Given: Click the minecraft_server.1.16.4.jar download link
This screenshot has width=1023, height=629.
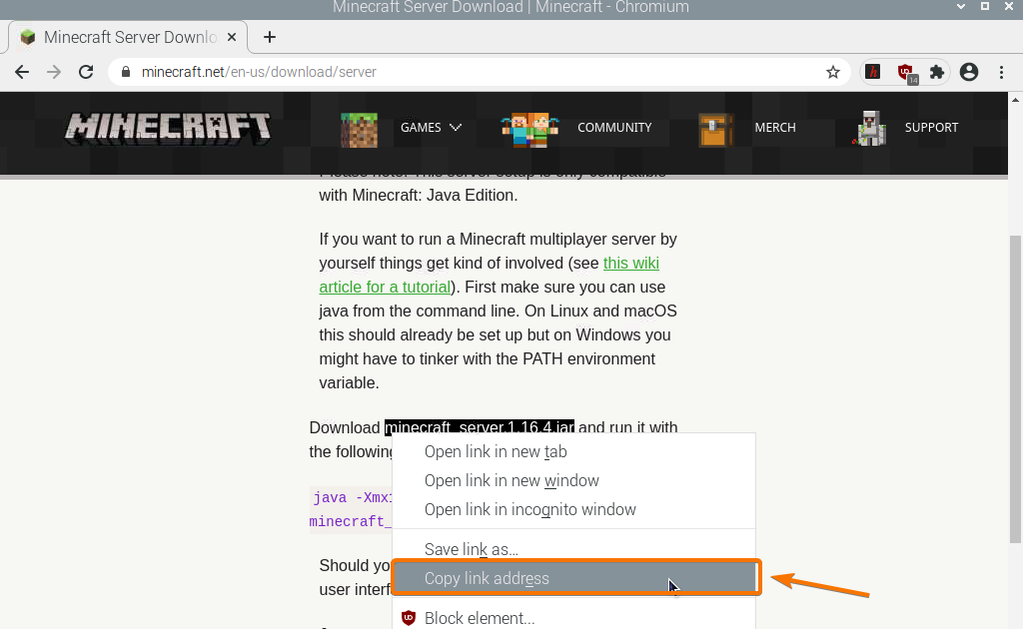Looking at the screenshot, I should 480,427.
